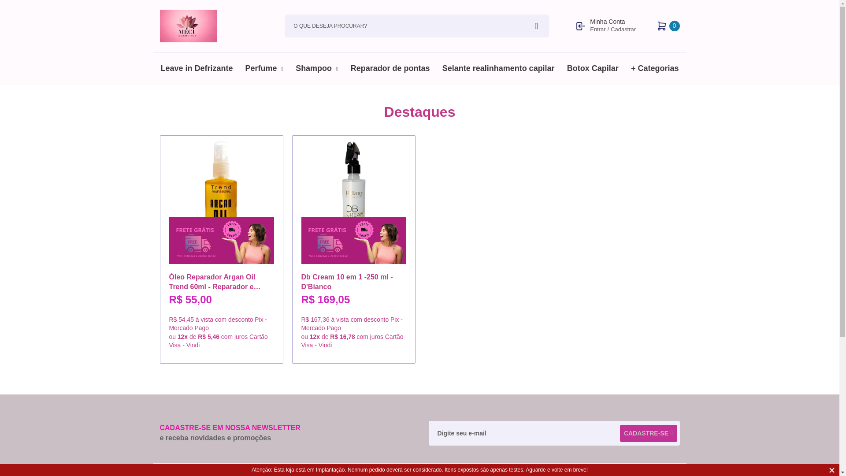
Task: Expand the Perfume menu arrow
Action: [282, 69]
